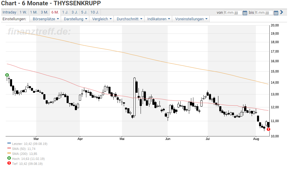Click the 14,00 y-axis price label
The height and width of the screenshot is (169, 290).
[275, 82]
